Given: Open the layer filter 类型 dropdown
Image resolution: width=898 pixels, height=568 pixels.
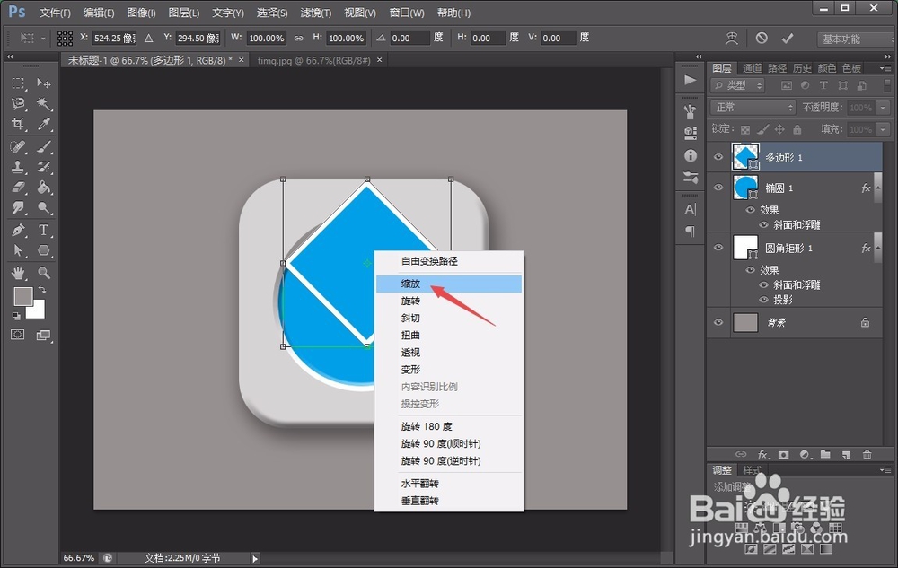Looking at the screenshot, I should 738,85.
